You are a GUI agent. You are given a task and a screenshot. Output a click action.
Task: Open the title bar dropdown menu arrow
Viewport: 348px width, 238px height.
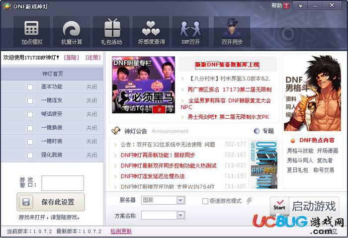[x=300, y=5]
